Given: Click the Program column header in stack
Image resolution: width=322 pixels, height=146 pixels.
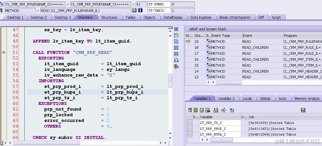Looking at the screenshot, I should coord(302,35).
